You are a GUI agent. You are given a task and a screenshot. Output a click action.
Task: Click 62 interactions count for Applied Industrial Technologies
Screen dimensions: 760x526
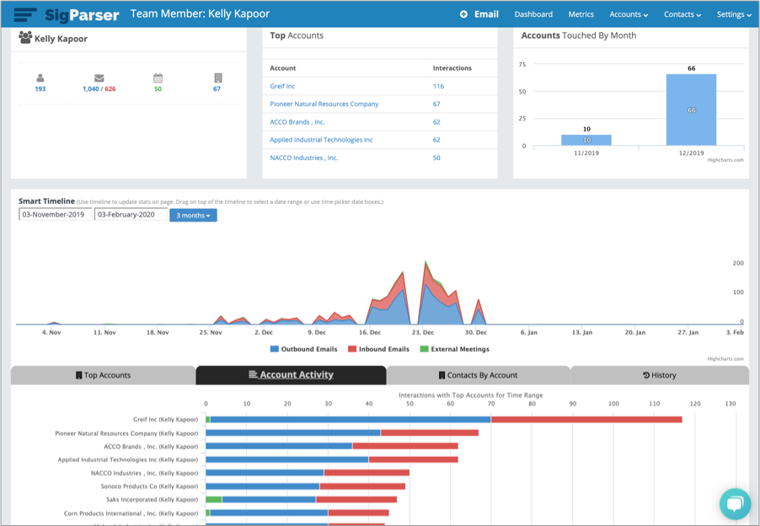(x=436, y=140)
